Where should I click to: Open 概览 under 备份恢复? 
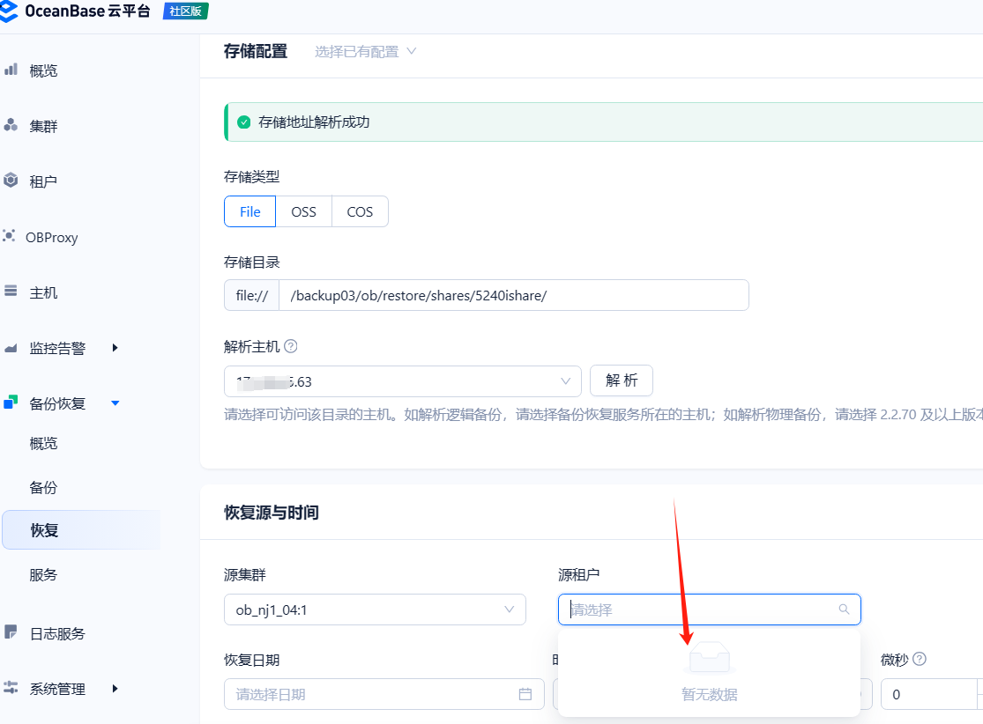pos(43,443)
